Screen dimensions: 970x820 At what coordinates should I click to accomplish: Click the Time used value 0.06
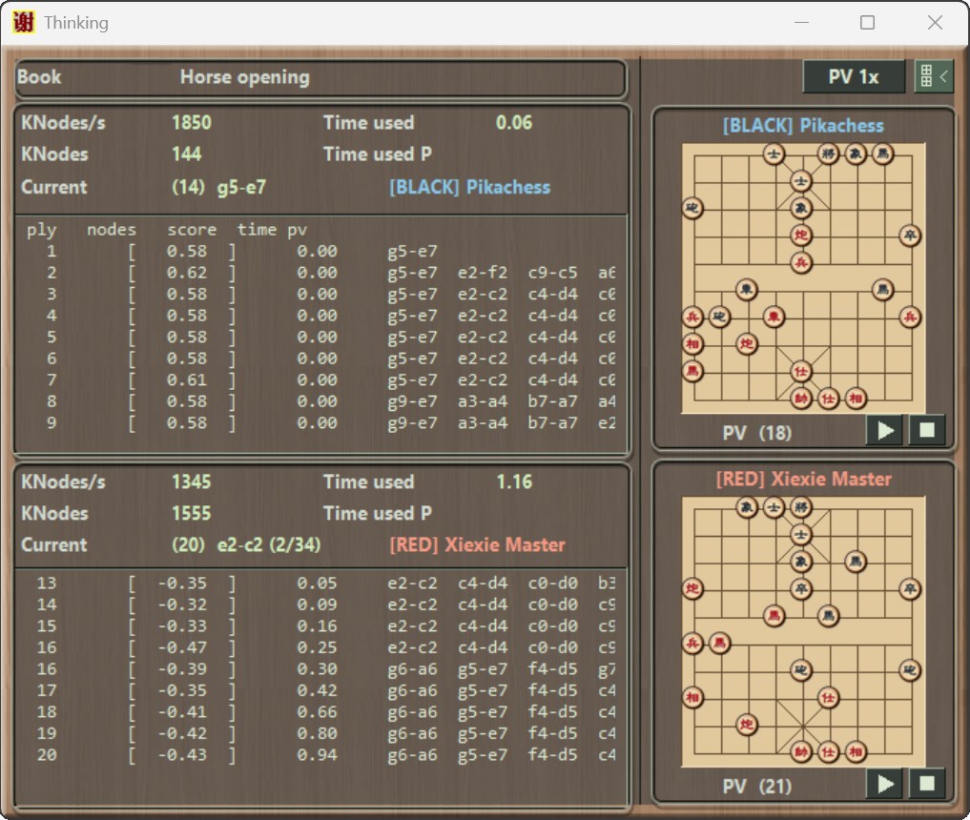click(514, 122)
